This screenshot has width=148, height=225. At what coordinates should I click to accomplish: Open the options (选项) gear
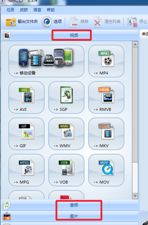tap(52, 22)
